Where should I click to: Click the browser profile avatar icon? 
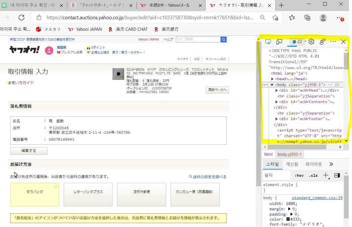click(x=323, y=18)
